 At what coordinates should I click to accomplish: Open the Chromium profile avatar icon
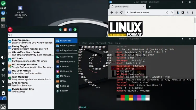[x=187, y=13]
